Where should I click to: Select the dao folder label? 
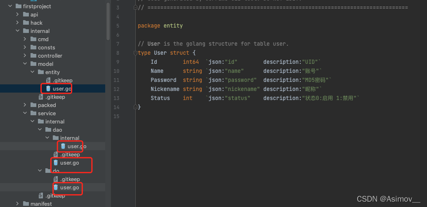(57, 130)
